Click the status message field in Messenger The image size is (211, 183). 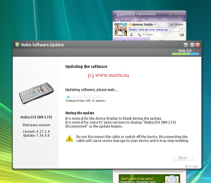coord(154,30)
